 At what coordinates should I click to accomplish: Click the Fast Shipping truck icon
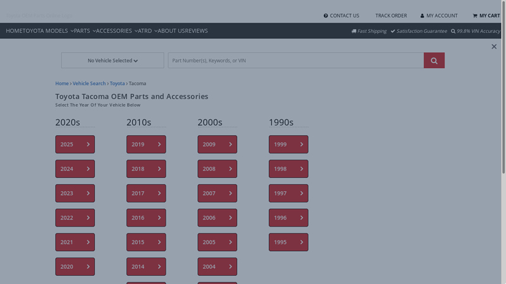click(354, 31)
